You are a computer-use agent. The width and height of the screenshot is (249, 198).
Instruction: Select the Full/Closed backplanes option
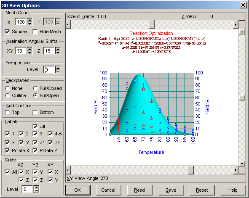(x=35, y=88)
